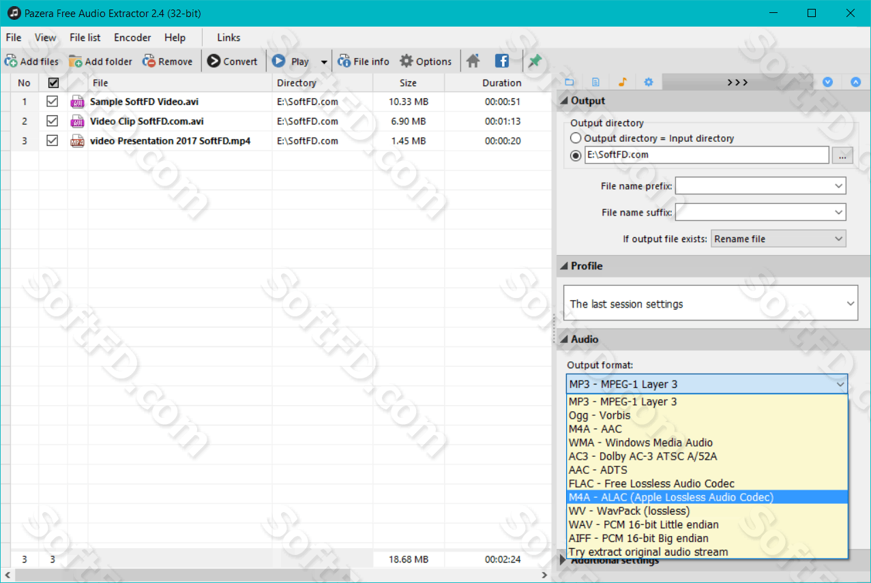
Task: Click the Add folder toolbar button
Action: (x=100, y=61)
